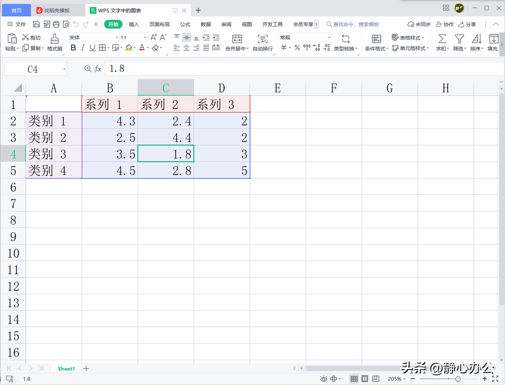This screenshot has height=385, width=505.
Task: Switch to the 审阅 (Review) tab
Action: (x=226, y=24)
